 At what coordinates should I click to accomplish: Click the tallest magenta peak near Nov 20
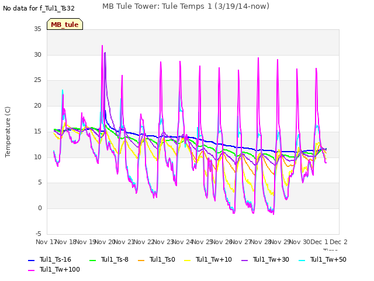102,46
